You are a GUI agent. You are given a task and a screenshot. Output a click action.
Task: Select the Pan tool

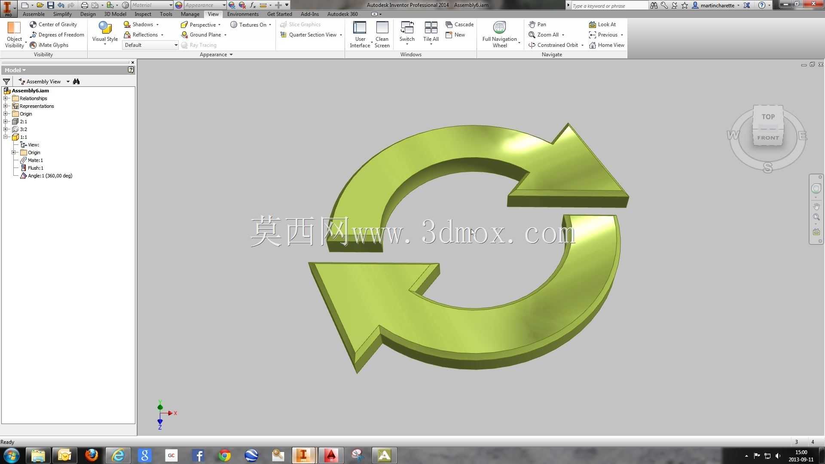point(537,24)
